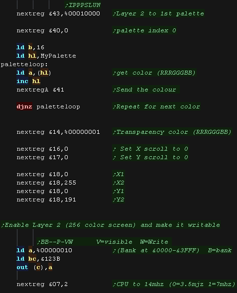Click the 'nextreg &18,255' line
The height and width of the screenshot is (293, 237).
tap(46, 183)
